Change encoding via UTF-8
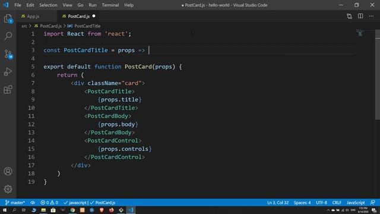Image resolution: width=380 pixels, height=214 pixels. [x=322, y=203]
